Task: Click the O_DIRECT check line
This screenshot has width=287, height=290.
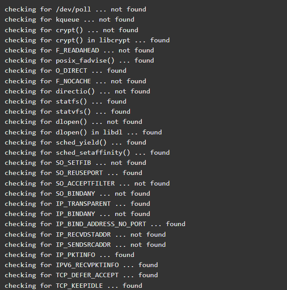Action: [x=66, y=71]
